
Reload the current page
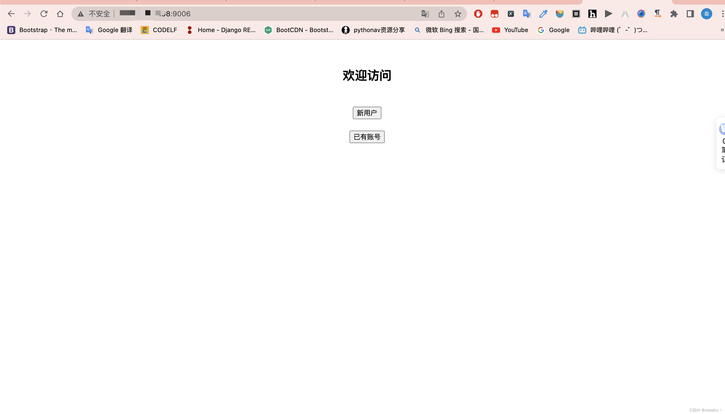(44, 14)
